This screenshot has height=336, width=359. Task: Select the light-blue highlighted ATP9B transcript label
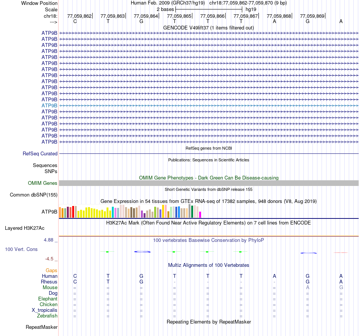49,105
